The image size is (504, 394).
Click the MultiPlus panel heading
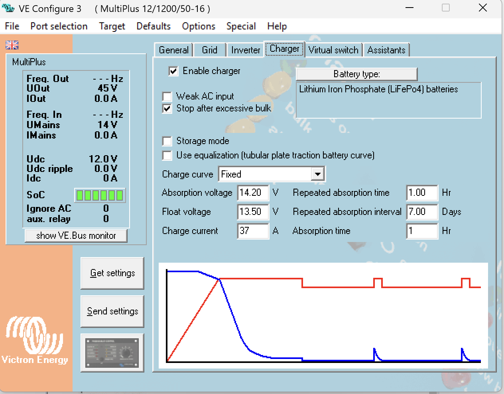(x=29, y=62)
